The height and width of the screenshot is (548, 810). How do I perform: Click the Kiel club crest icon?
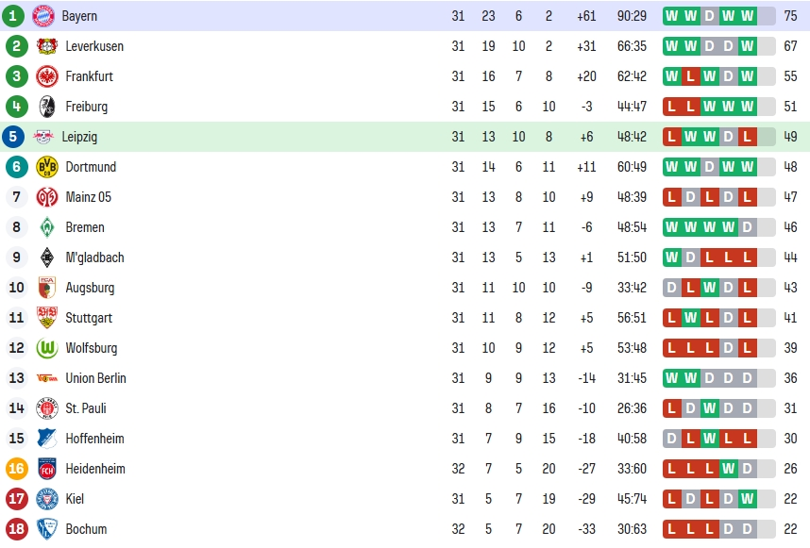(47, 499)
